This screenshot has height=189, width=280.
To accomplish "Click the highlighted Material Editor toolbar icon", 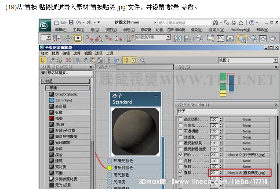I will coord(242,39).
